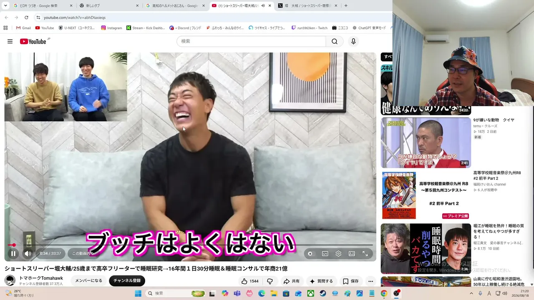
Task: Open the トマホークTomahawk channel name link
Action: [x=41, y=278]
